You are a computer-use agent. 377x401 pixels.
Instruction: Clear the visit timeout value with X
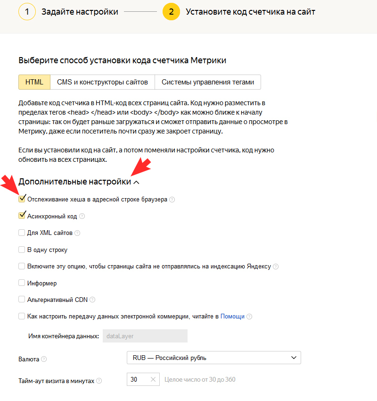coord(153,379)
